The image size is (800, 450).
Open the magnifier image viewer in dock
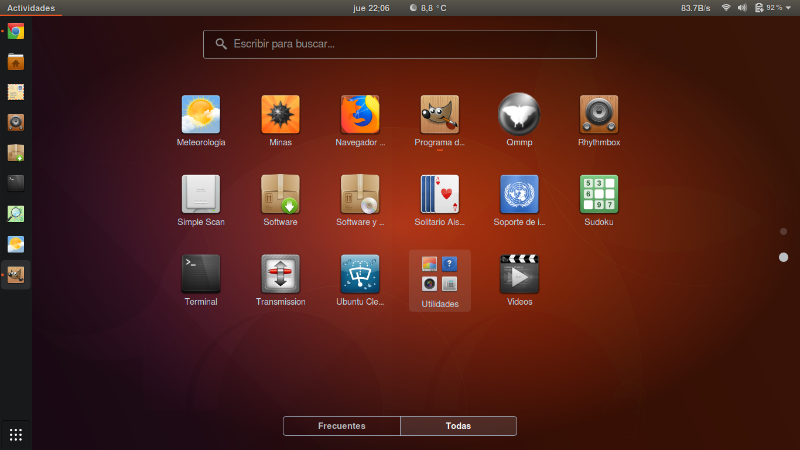click(16, 214)
